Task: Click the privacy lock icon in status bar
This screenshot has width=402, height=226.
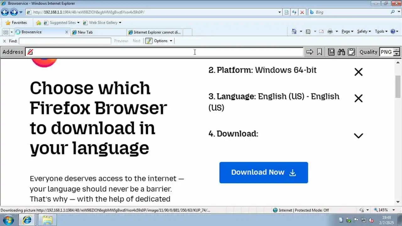Action: [x=362, y=210]
